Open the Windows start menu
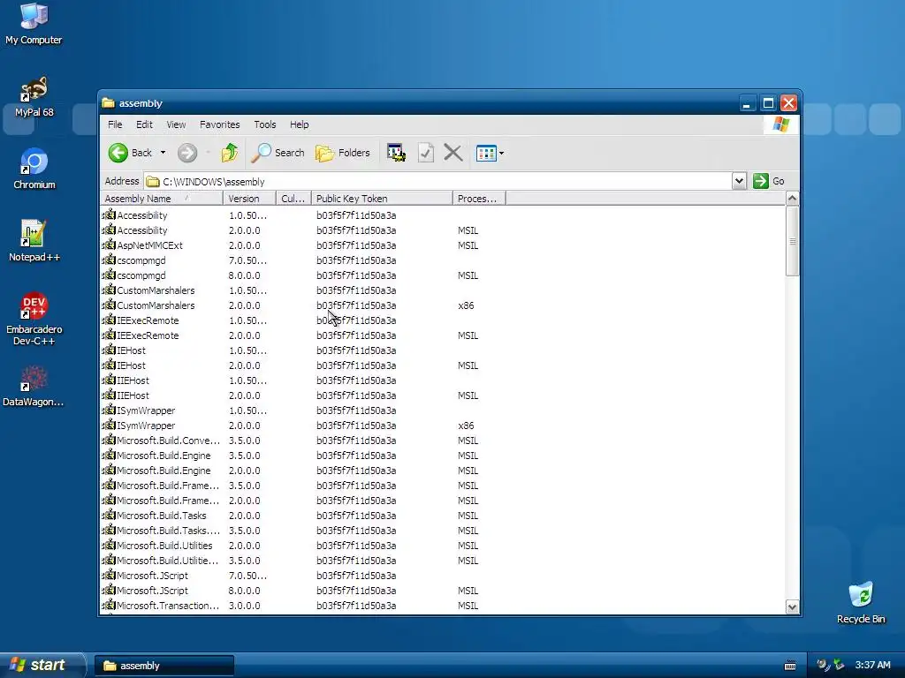This screenshot has width=905, height=678. coord(42,666)
